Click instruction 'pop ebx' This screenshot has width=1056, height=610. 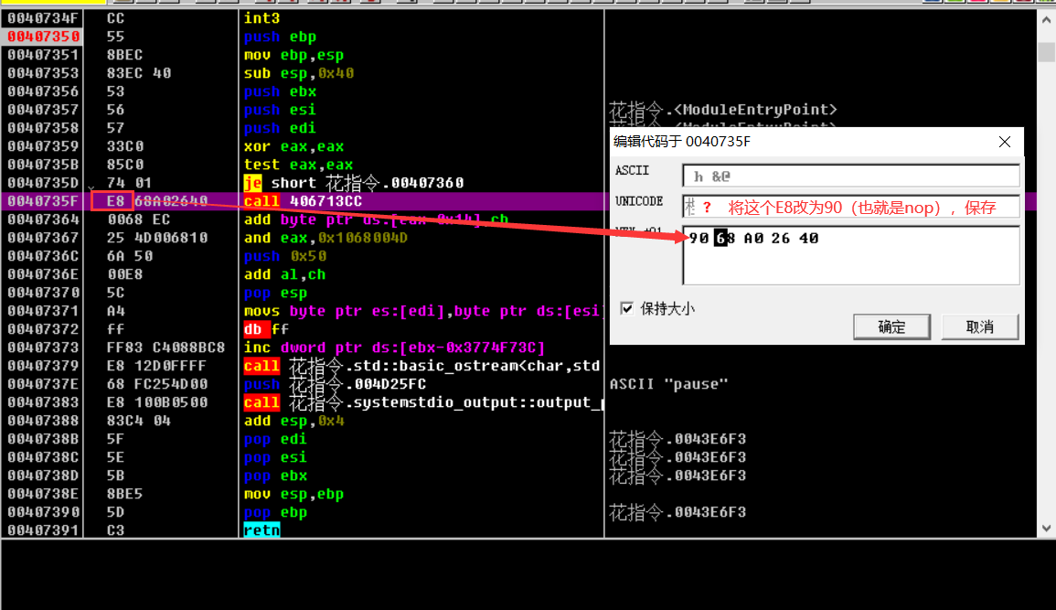[x=275, y=476]
